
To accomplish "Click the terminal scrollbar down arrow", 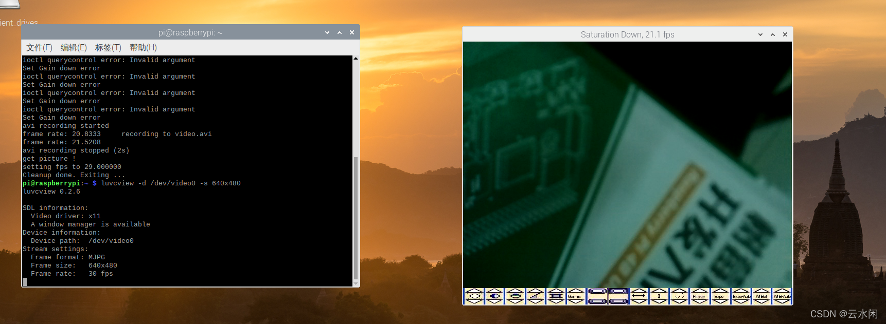I will (x=356, y=283).
